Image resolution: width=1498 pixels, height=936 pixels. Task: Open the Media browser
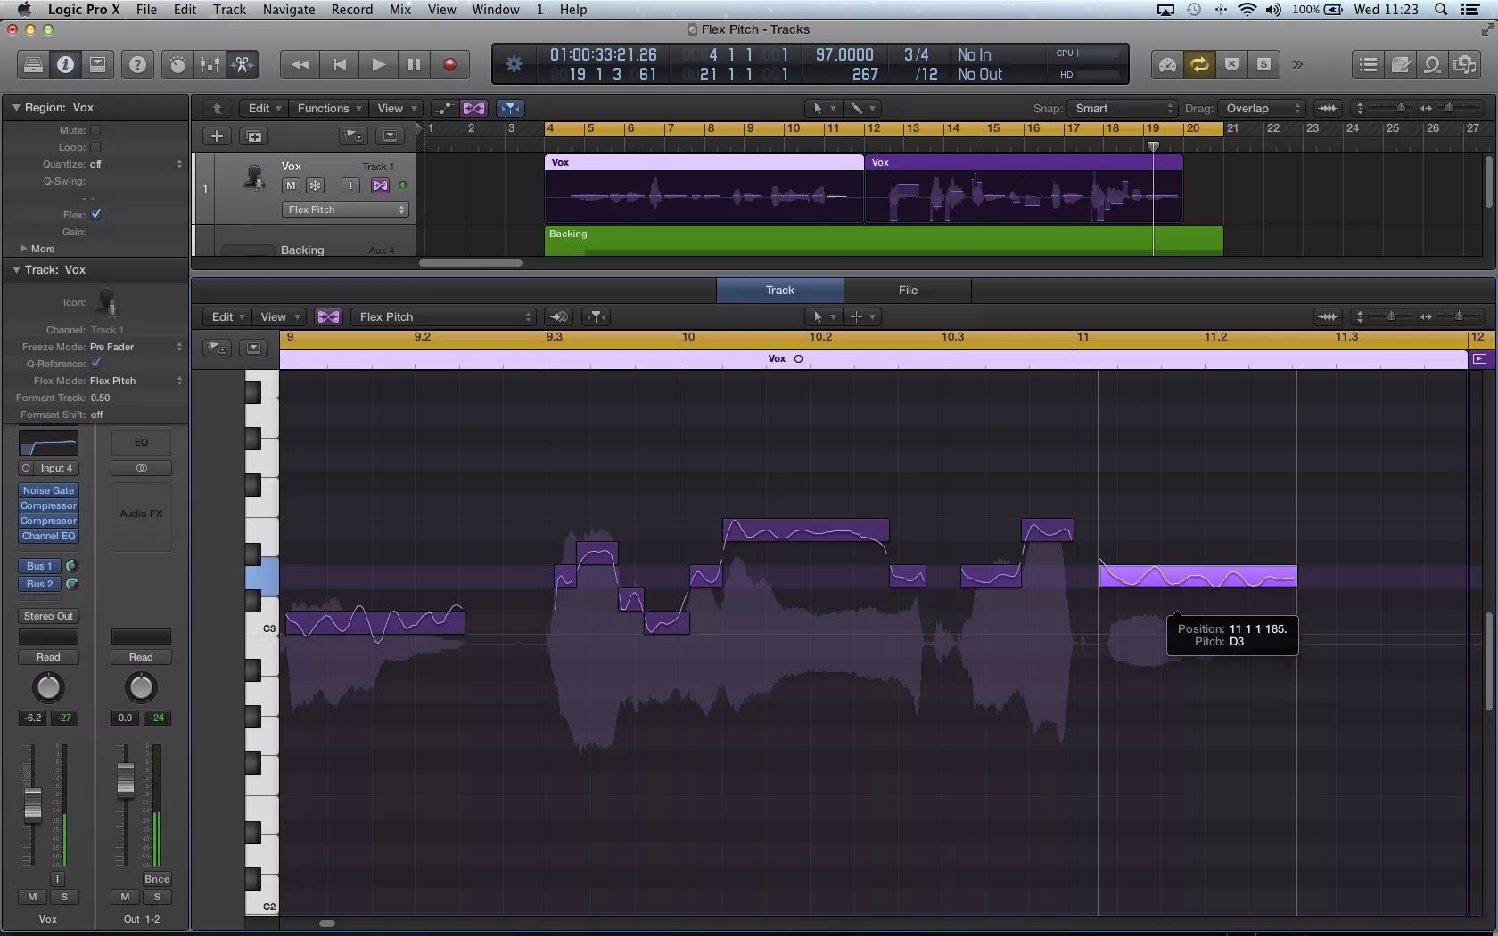pos(1464,64)
